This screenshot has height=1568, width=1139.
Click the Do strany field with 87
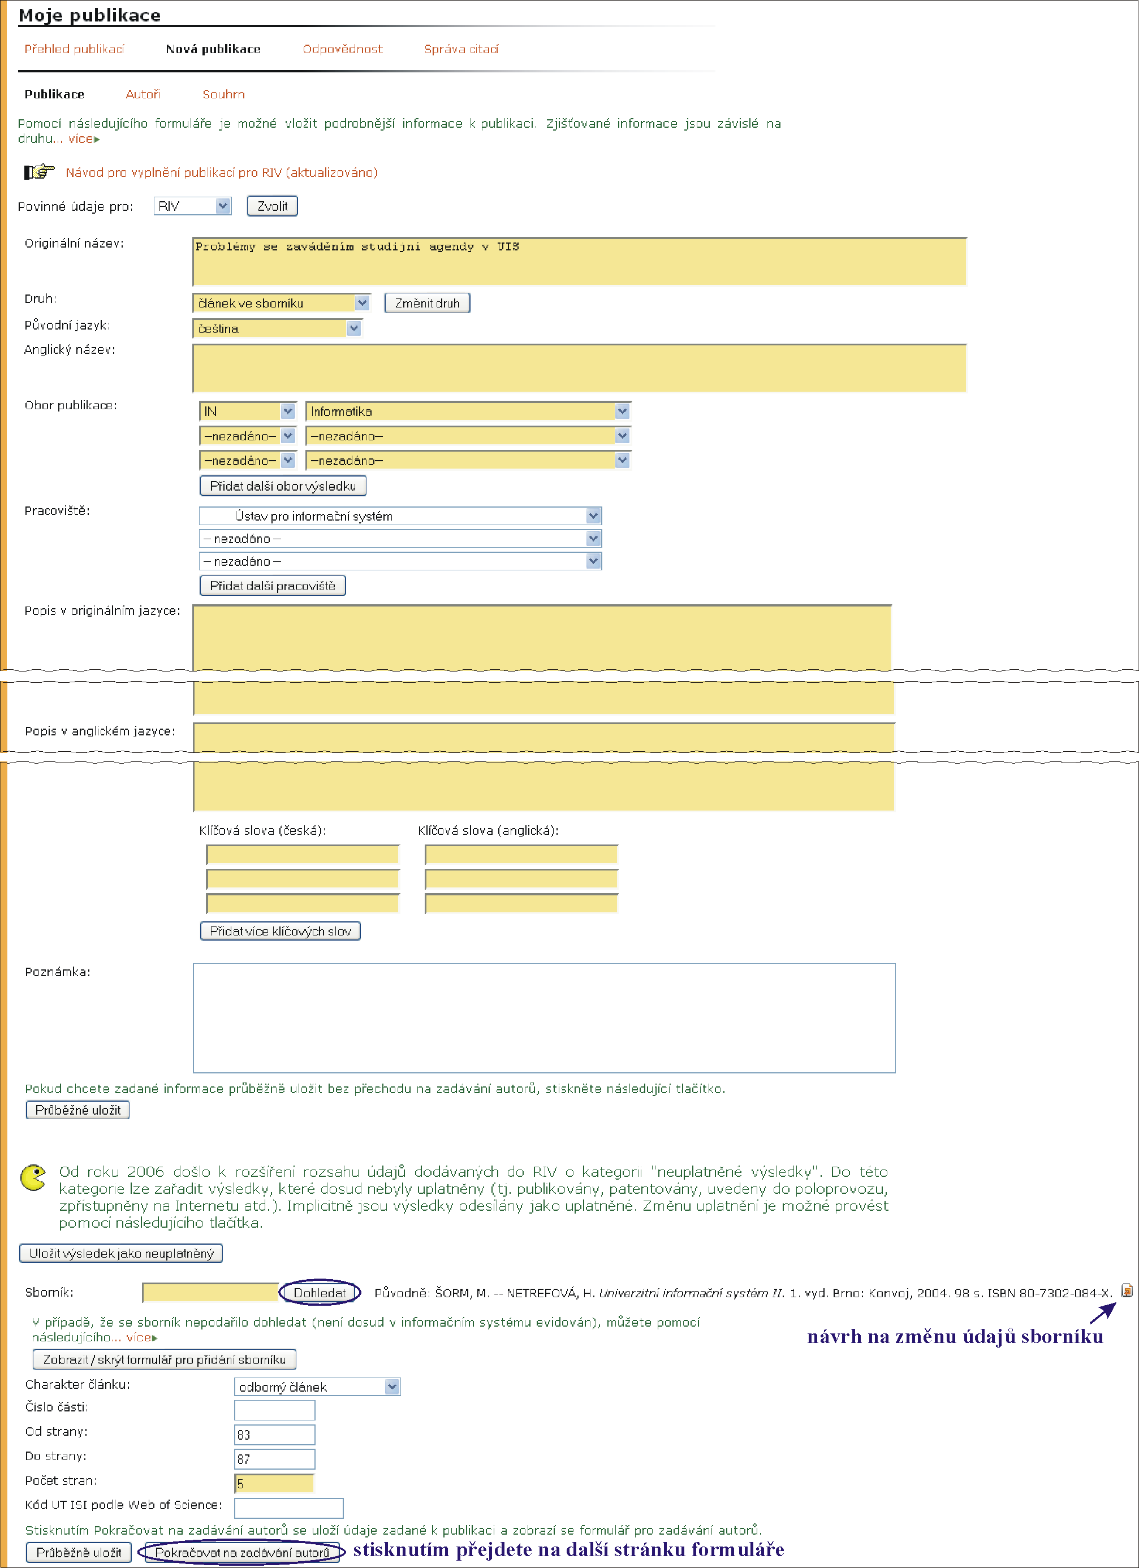pos(274,1459)
